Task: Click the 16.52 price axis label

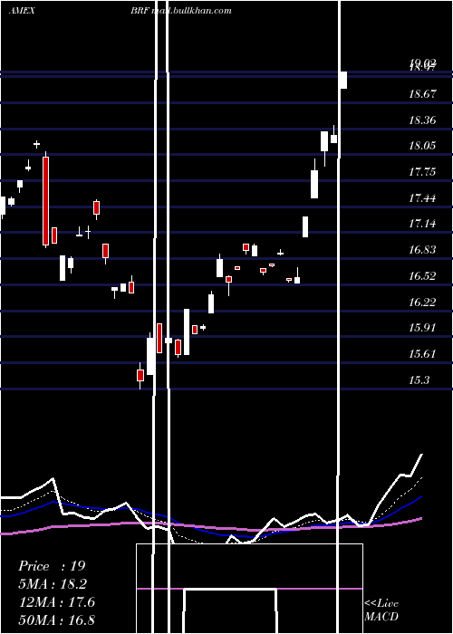Action: click(422, 276)
